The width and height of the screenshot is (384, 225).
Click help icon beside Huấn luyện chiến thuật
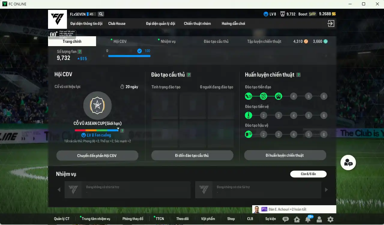298,75
